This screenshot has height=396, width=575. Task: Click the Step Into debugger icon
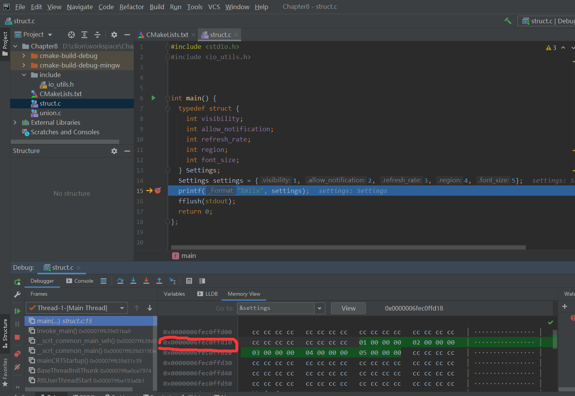tap(133, 281)
